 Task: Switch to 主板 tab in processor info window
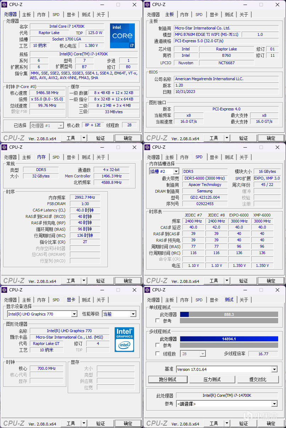[x=27, y=15]
